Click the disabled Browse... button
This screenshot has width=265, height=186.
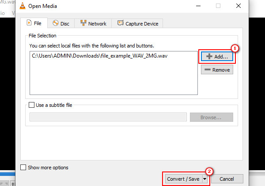click(212, 117)
